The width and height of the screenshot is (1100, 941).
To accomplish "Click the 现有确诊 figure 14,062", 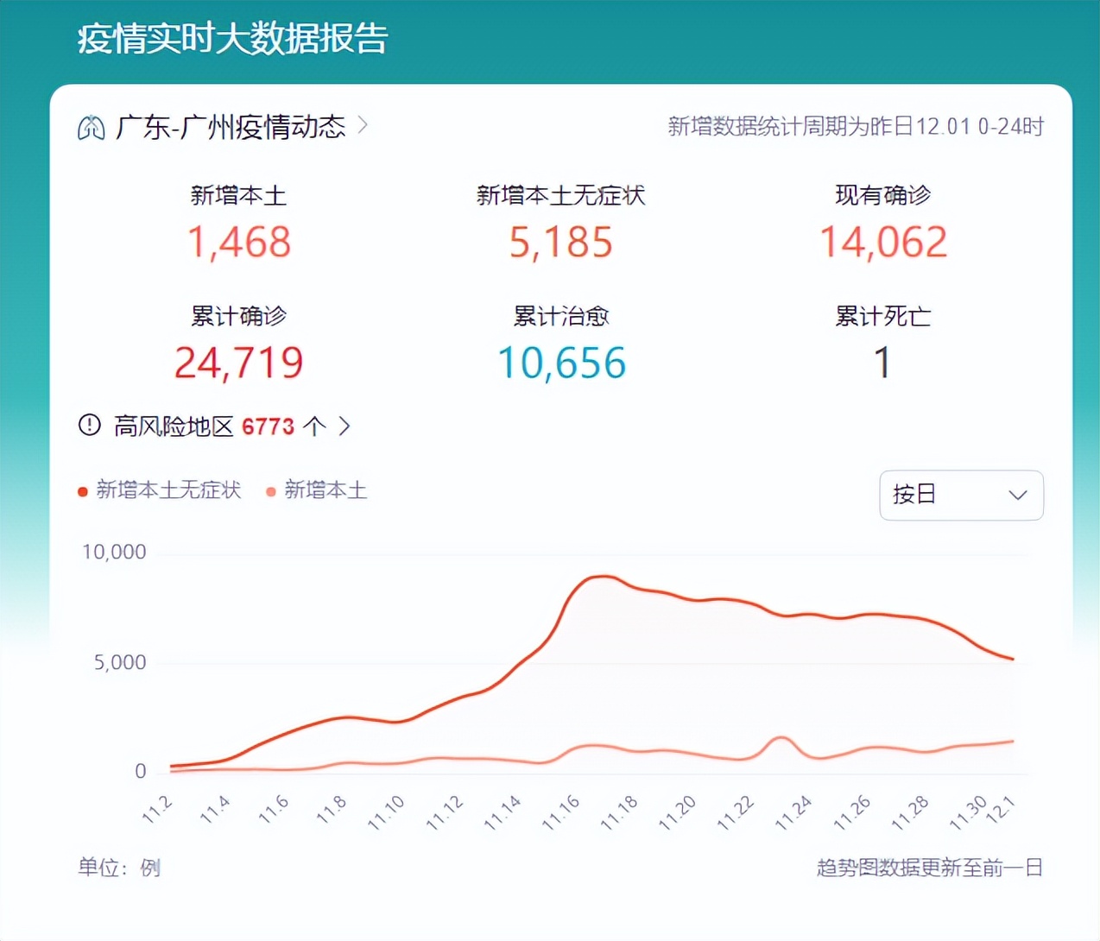I will click(x=883, y=242).
